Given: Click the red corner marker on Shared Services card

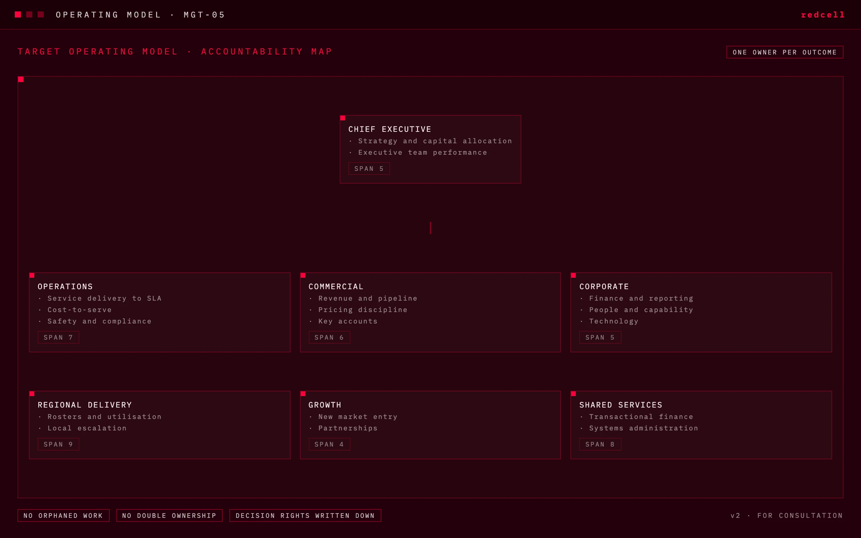Looking at the screenshot, I should (x=573, y=393).
